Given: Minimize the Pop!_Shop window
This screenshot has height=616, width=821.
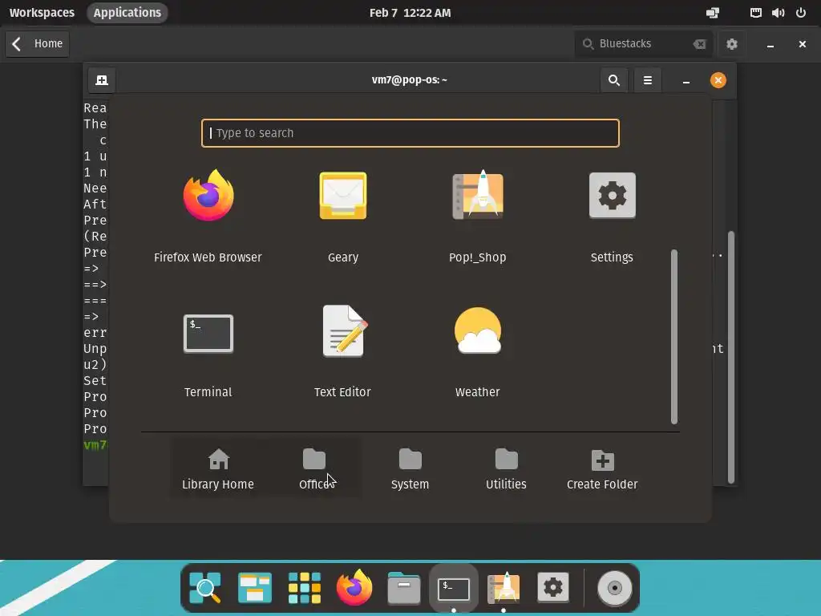Looking at the screenshot, I should pyautogui.click(x=770, y=44).
